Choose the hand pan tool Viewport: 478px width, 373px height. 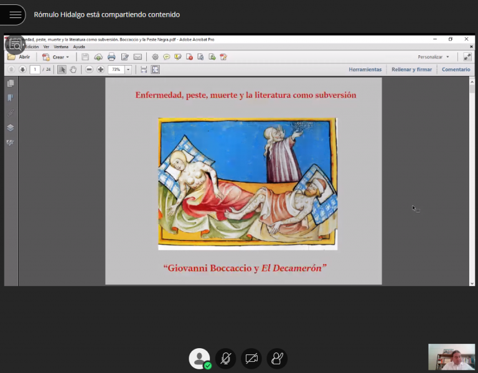click(x=73, y=70)
